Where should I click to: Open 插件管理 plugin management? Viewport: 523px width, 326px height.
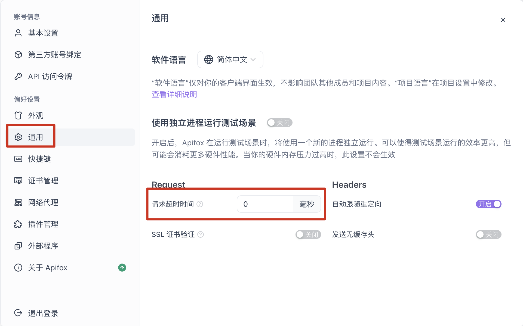(43, 224)
